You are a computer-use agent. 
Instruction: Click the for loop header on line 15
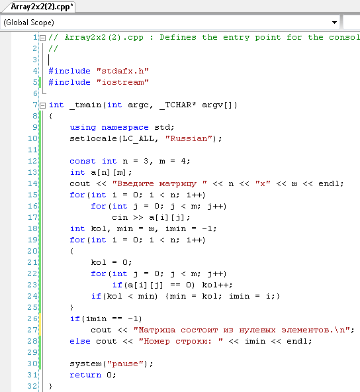[138, 195]
